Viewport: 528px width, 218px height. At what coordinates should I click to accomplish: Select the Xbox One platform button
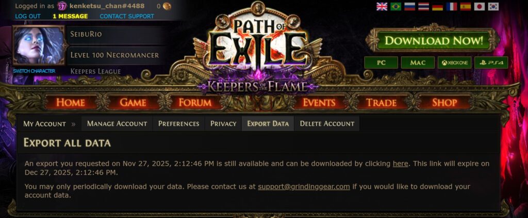455,63
